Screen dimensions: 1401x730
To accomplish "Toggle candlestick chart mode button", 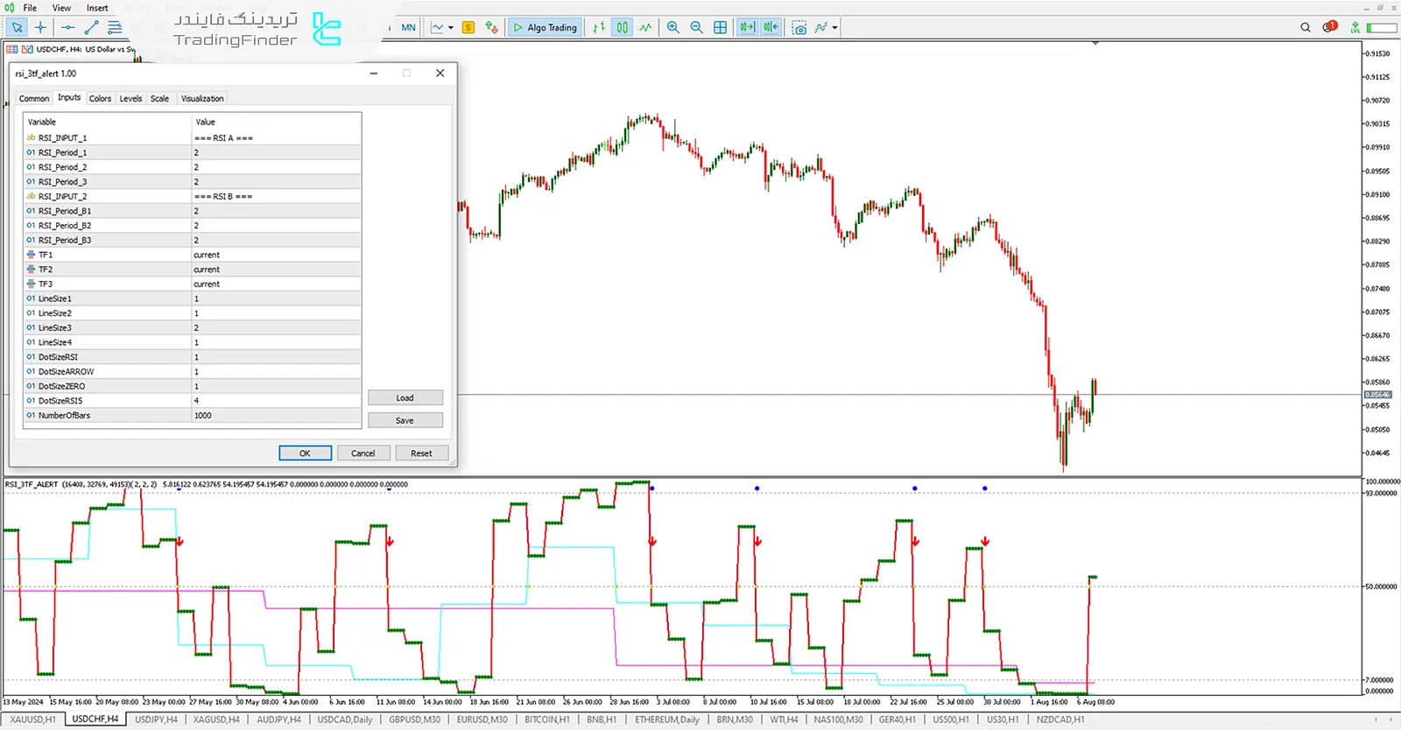I will pos(622,27).
